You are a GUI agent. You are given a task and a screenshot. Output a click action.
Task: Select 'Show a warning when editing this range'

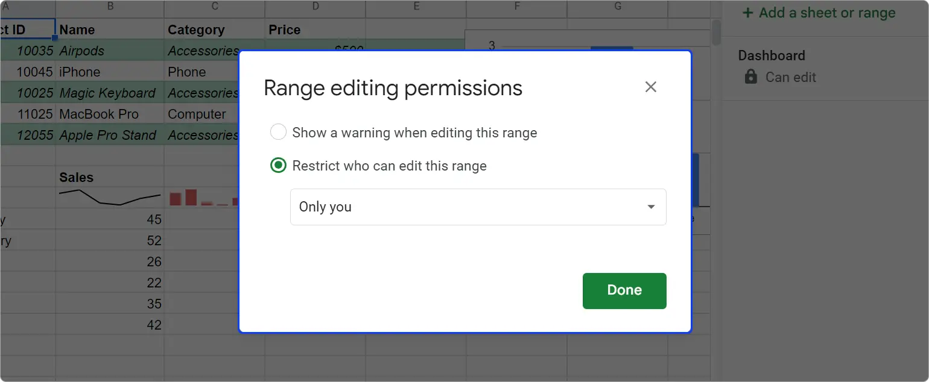tap(278, 133)
